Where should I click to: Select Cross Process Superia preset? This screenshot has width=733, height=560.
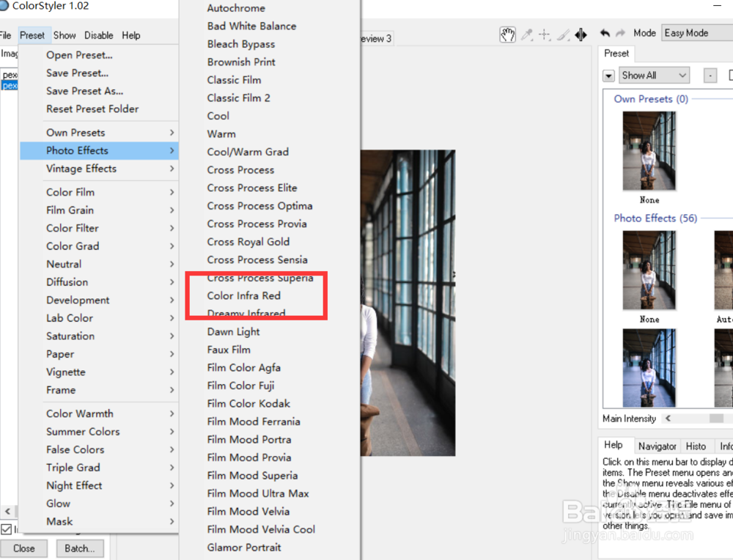(x=260, y=278)
